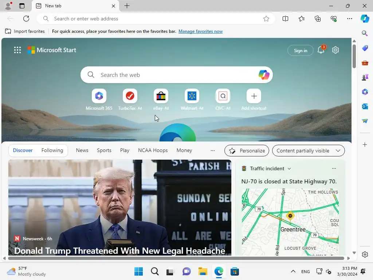This screenshot has height=280, width=373.
Task: Open the Sports feed tab
Action: click(x=104, y=150)
